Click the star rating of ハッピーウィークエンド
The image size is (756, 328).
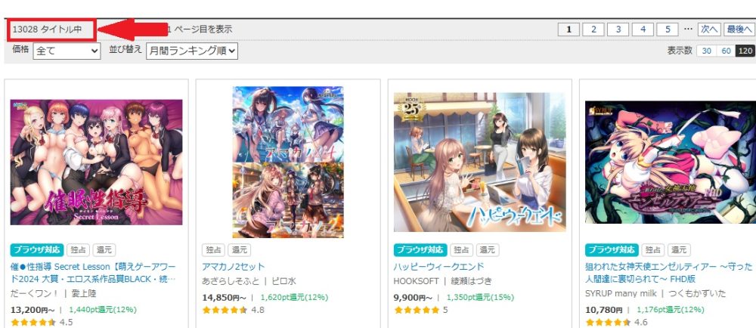(417, 310)
